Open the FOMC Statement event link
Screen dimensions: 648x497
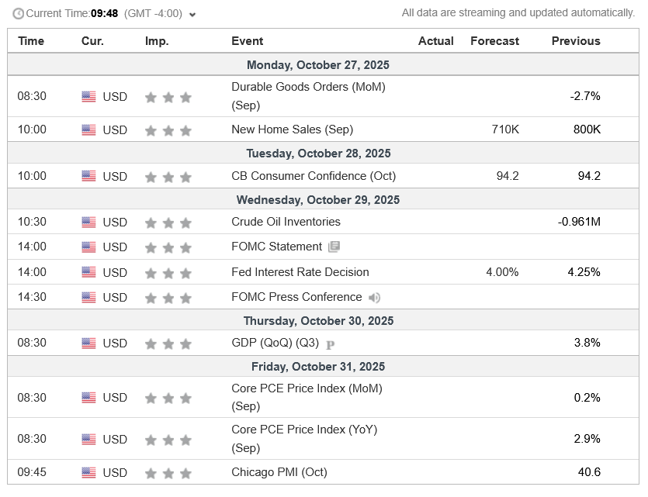[x=276, y=247]
